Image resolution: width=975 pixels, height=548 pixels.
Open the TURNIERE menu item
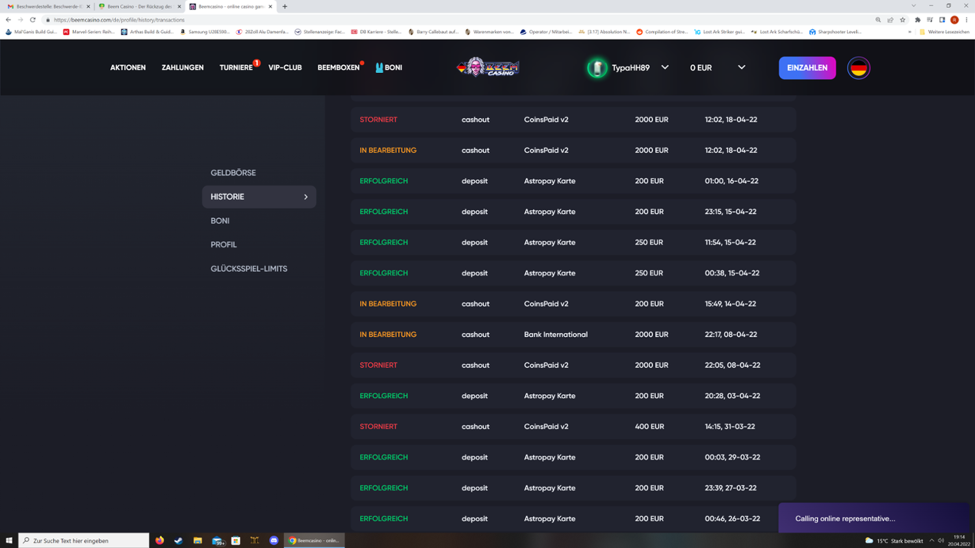[236, 68]
